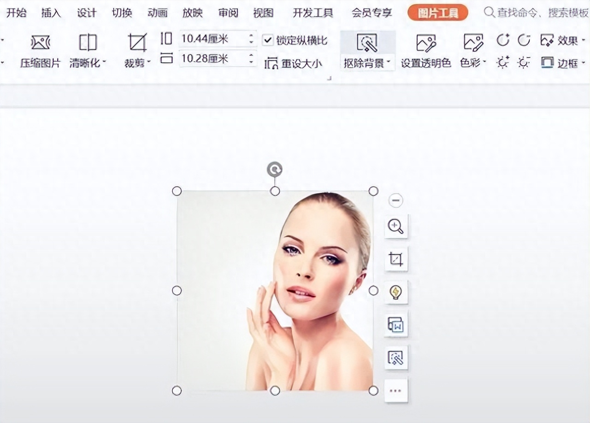Viewport: 590px width, 423px height.
Task: Click the 设置透明色 set transparent color icon
Action: (425, 43)
